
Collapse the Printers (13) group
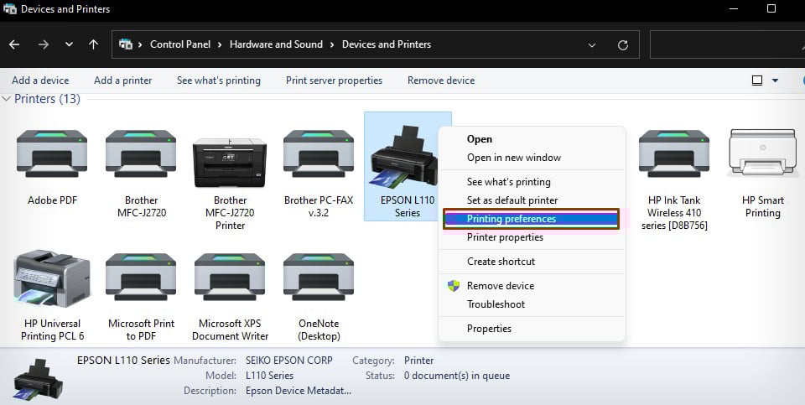click(7, 99)
